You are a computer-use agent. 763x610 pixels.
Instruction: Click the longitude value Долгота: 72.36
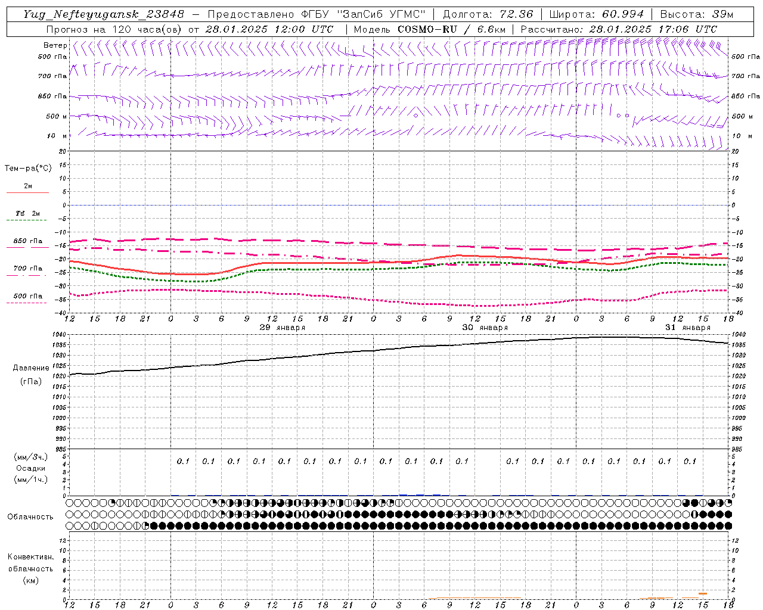(x=488, y=14)
